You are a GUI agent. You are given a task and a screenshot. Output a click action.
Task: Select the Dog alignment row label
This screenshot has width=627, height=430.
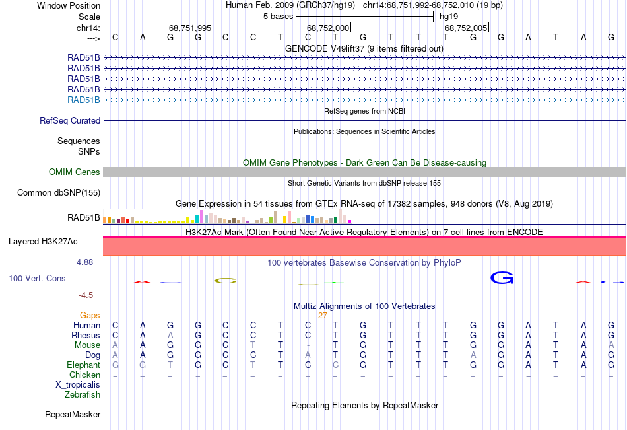pyautogui.click(x=92, y=355)
